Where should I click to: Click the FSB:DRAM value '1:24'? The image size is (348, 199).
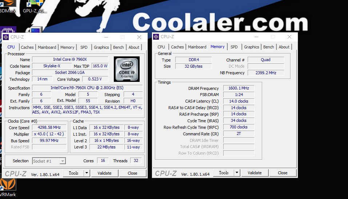[x=239, y=95]
